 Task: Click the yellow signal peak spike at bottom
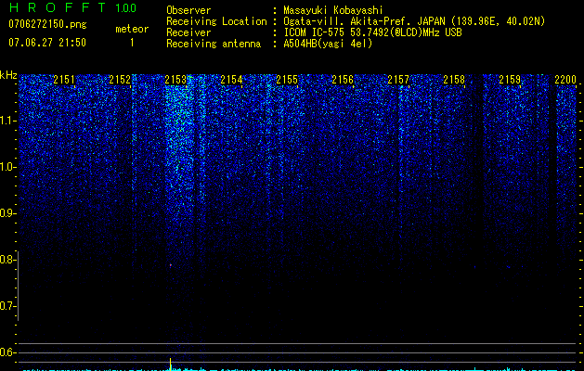(171, 365)
